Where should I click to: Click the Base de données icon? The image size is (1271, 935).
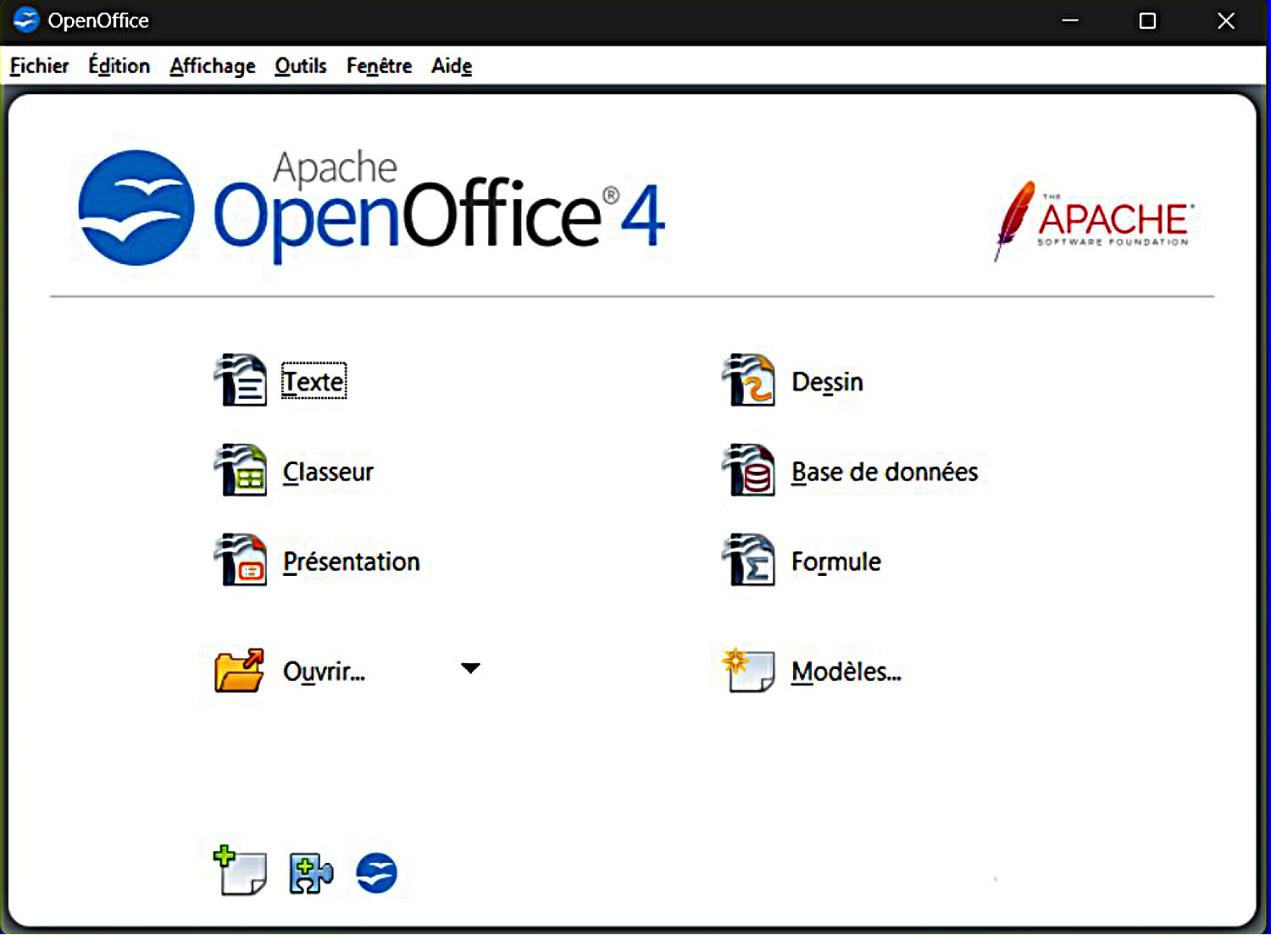tap(748, 471)
